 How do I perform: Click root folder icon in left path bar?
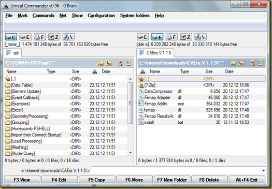(101, 64)
